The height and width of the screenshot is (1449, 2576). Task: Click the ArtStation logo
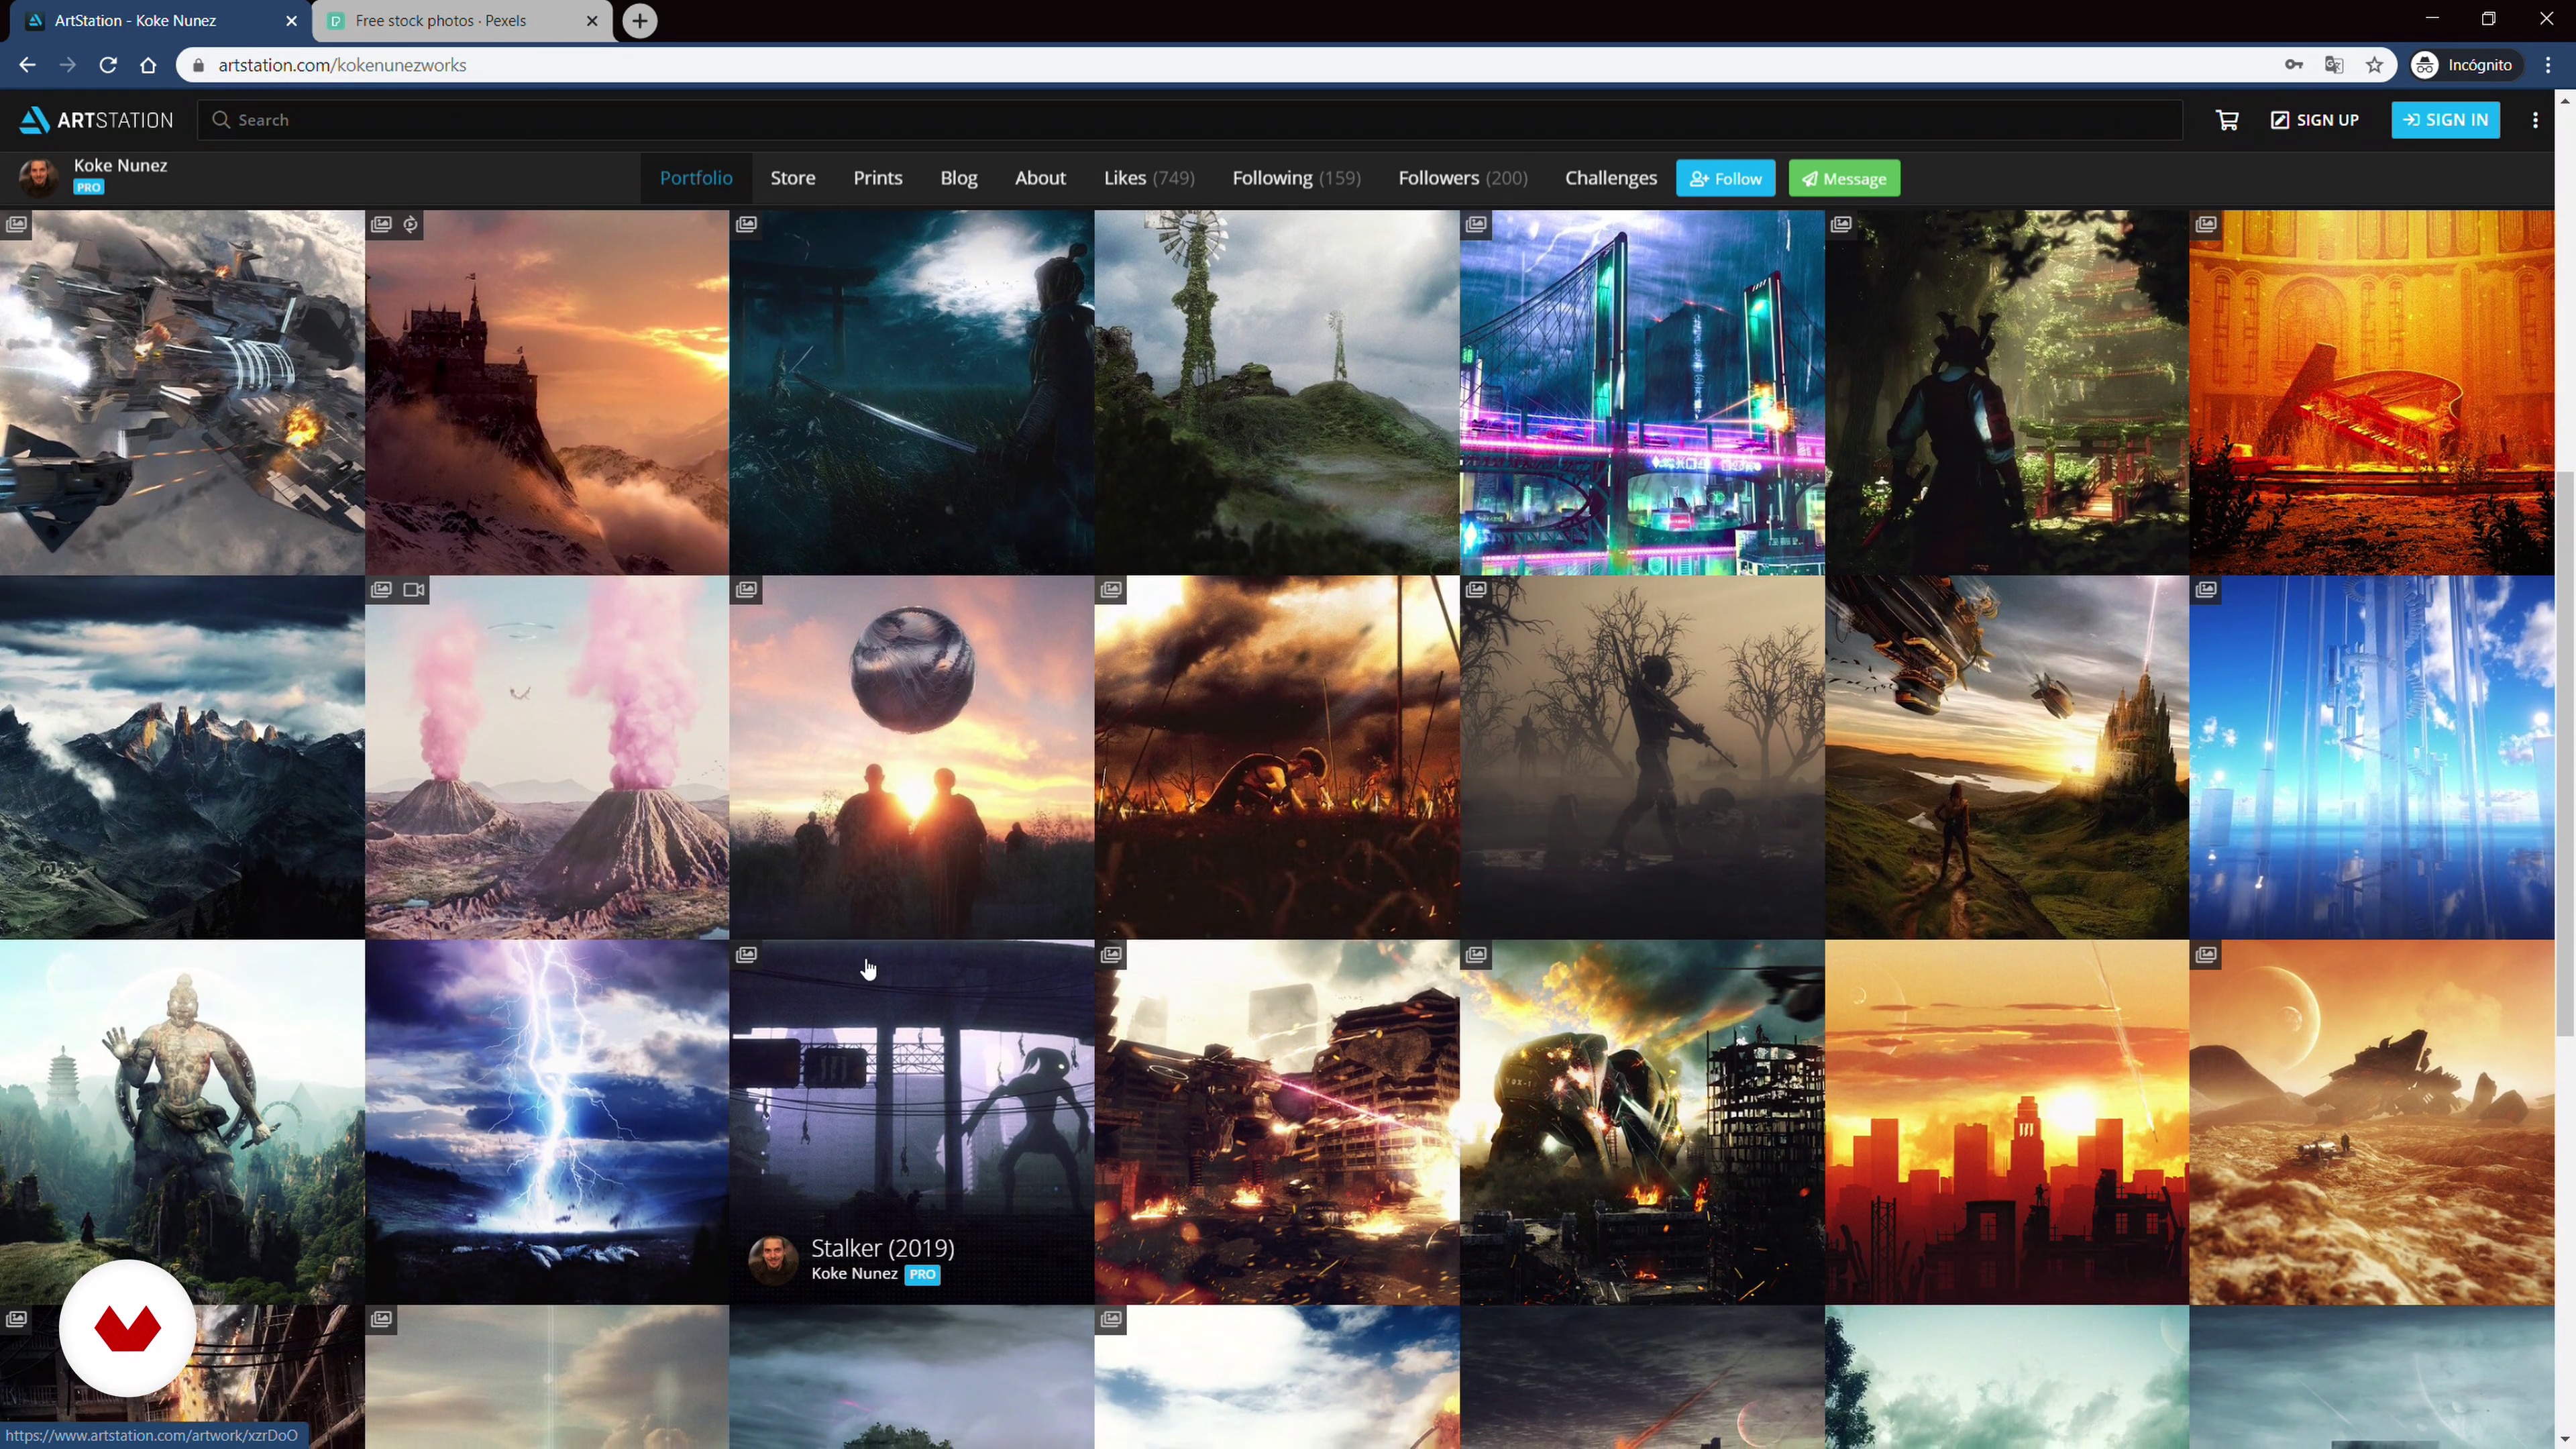(96, 120)
